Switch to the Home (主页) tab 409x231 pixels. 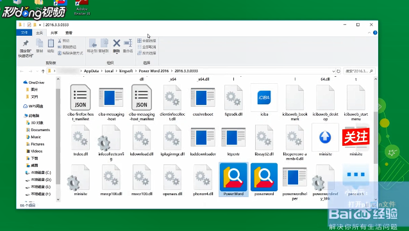click(x=39, y=33)
